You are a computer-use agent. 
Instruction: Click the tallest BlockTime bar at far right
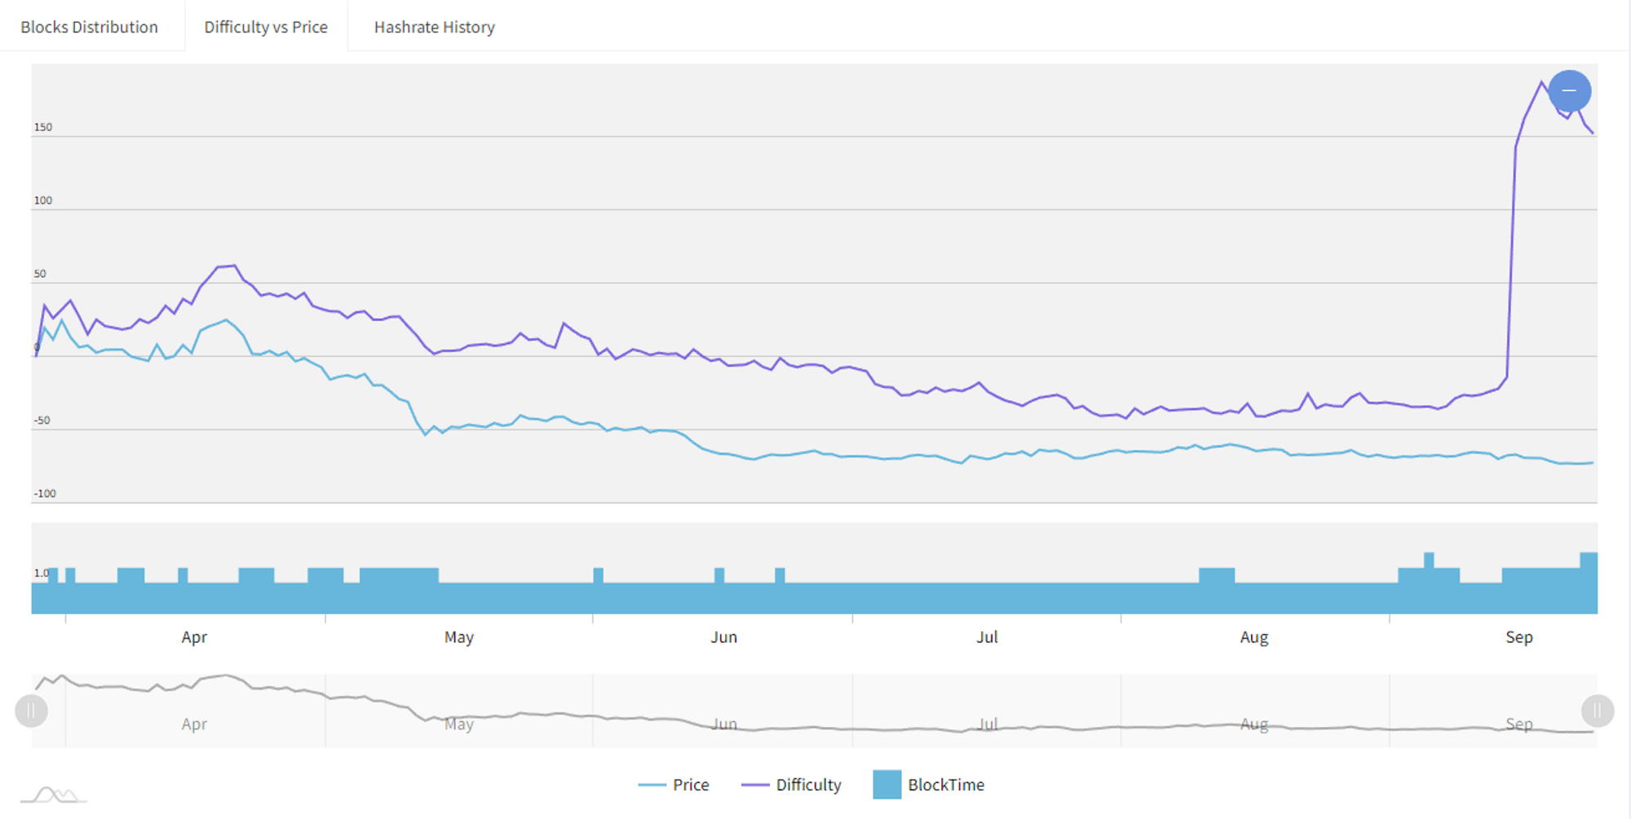(x=1589, y=583)
